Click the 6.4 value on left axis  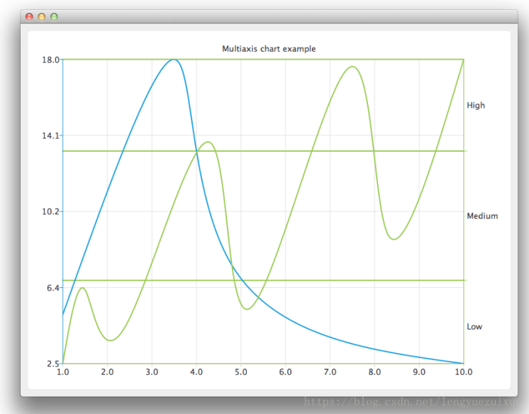coord(53,288)
